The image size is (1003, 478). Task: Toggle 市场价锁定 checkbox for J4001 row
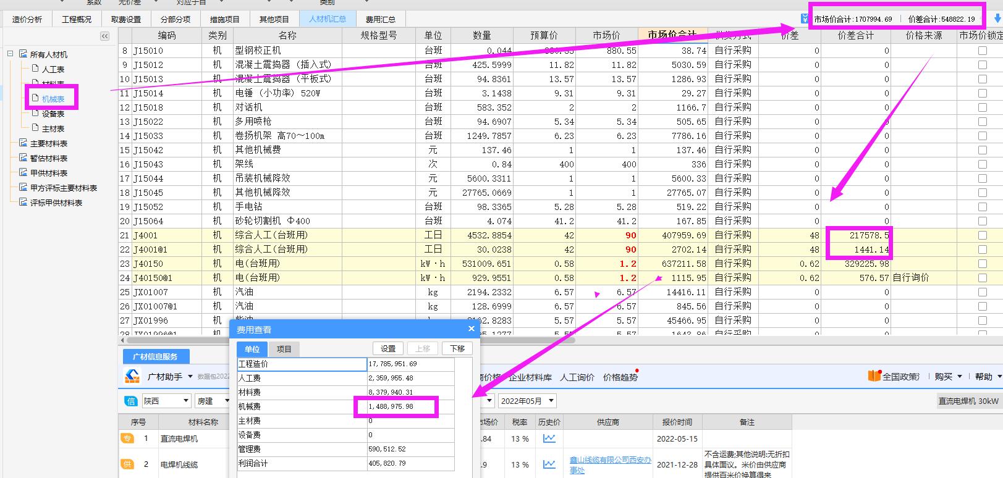[983, 235]
